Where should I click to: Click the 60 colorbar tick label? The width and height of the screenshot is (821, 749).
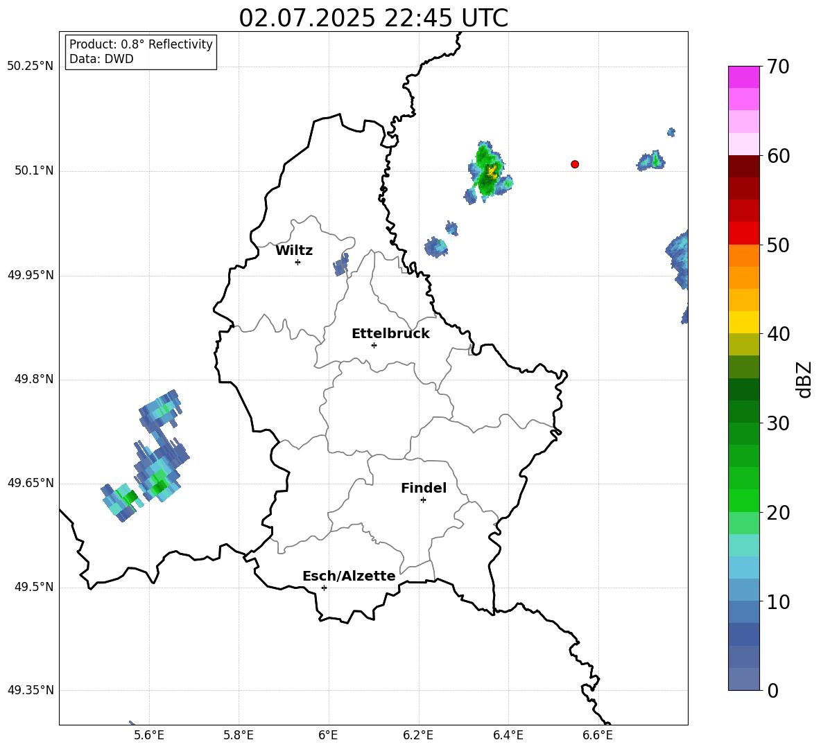coord(777,156)
